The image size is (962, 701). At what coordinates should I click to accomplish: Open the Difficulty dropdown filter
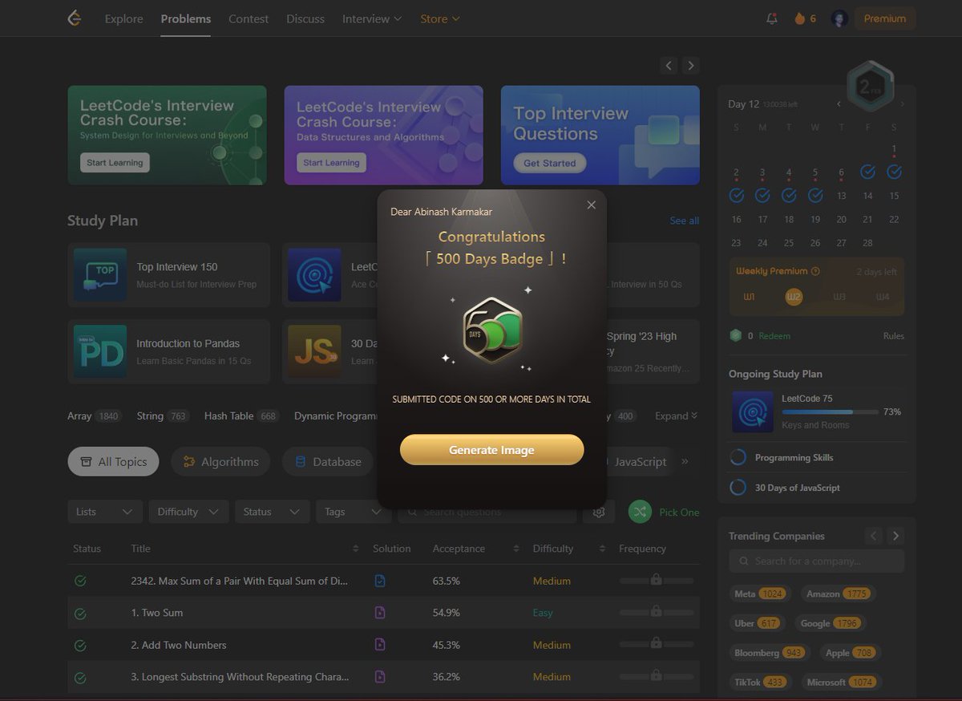coord(188,512)
